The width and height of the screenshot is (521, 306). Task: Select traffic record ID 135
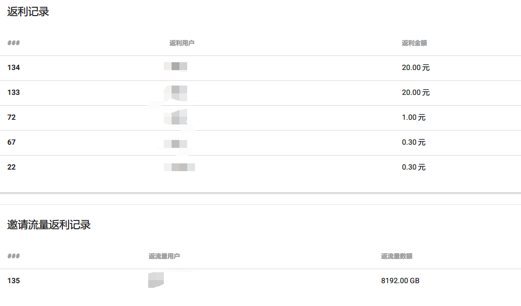click(14, 281)
